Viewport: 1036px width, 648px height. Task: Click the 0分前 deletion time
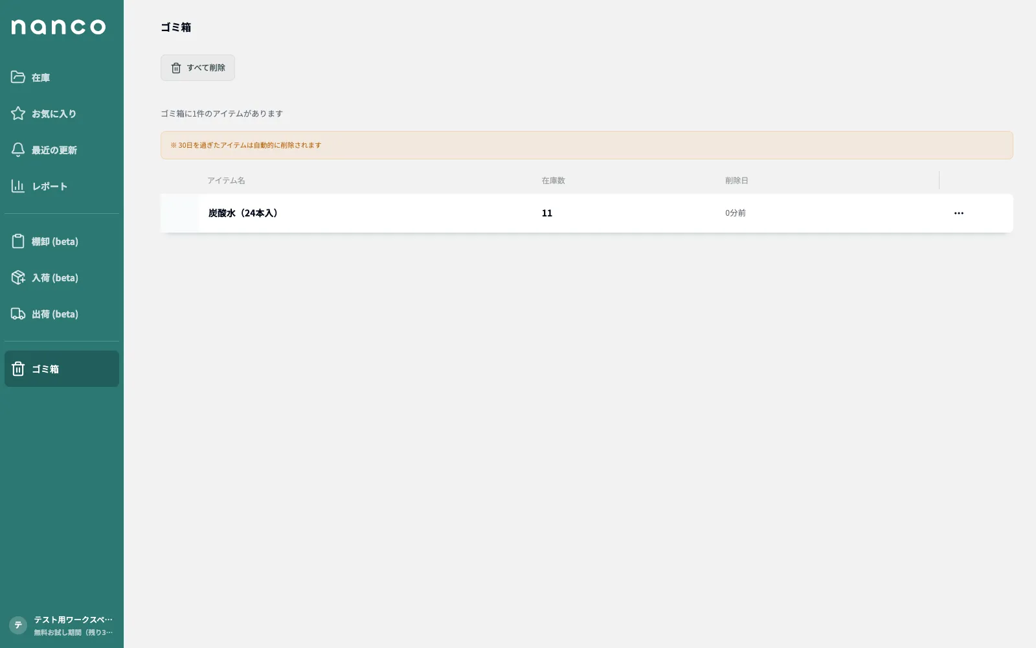[736, 213]
